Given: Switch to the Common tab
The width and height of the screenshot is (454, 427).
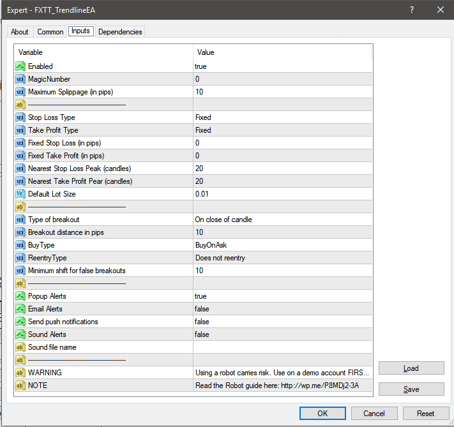Looking at the screenshot, I should click(50, 31).
